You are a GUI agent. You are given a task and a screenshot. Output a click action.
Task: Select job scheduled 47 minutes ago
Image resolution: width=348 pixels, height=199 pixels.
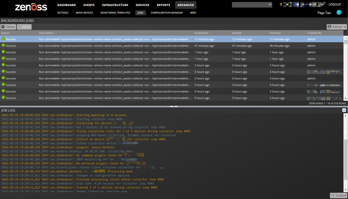coord(172,46)
